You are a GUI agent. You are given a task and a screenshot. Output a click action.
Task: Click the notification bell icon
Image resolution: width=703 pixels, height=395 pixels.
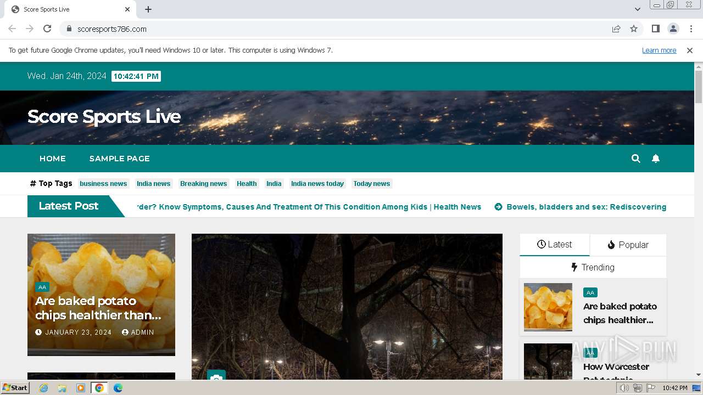coord(656,159)
